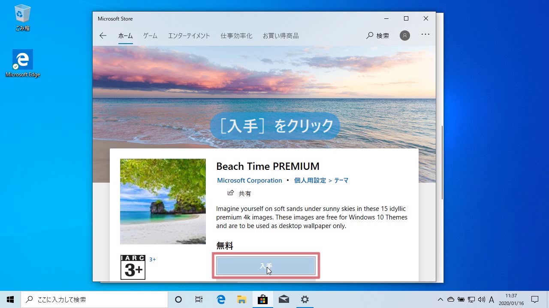Screen dimensions: 549x308
Task: Click the 無料 price text
Action: pos(225,246)
